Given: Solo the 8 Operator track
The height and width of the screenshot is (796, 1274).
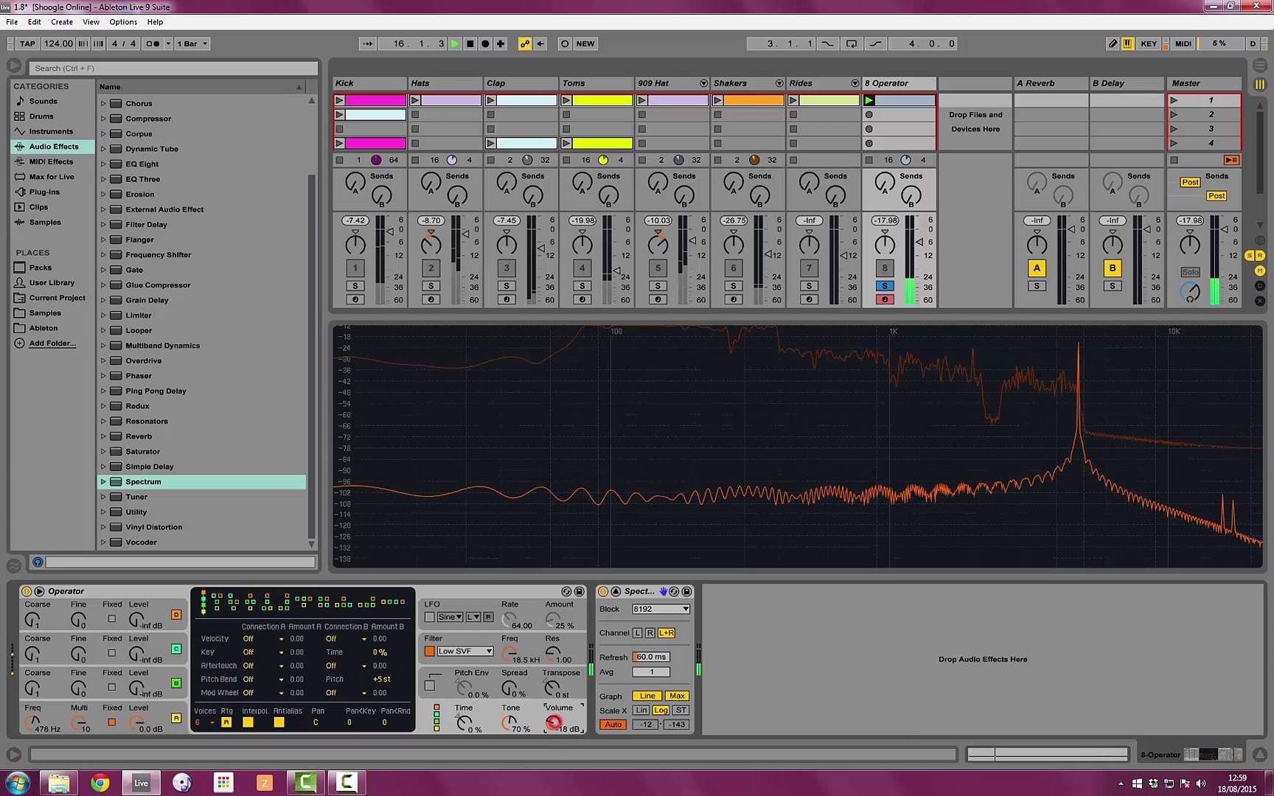Looking at the screenshot, I should click(x=885, y=286).
